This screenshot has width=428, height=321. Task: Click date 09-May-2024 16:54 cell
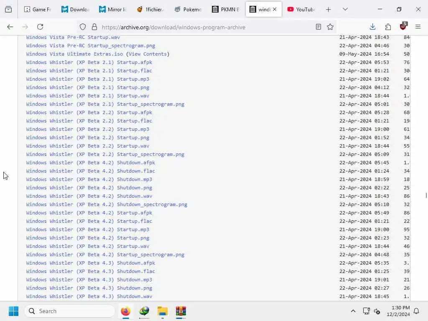(x=364, y=54)
